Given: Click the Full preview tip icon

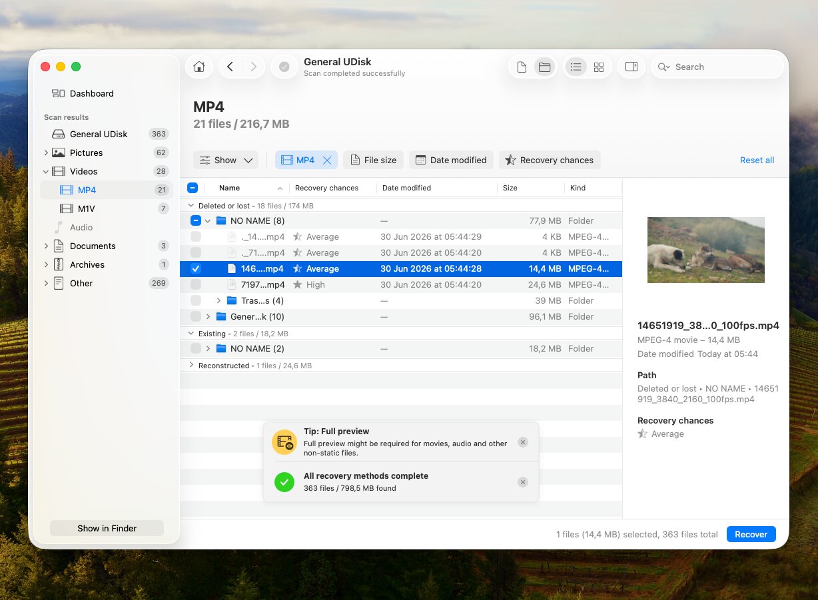Looking at the screenshot, I should pos(284,442).
